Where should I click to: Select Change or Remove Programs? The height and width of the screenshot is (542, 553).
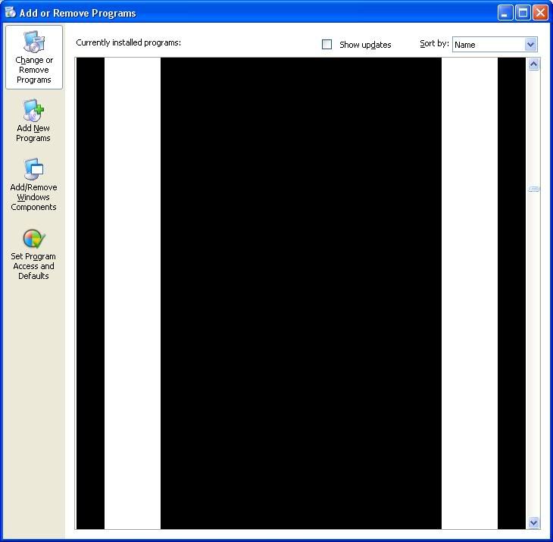pyautogui.click(x=34, y=57)
